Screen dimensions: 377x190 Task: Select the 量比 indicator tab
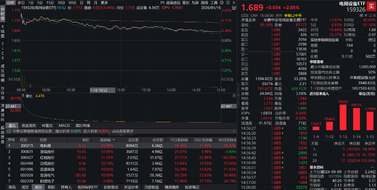[12, 126]
